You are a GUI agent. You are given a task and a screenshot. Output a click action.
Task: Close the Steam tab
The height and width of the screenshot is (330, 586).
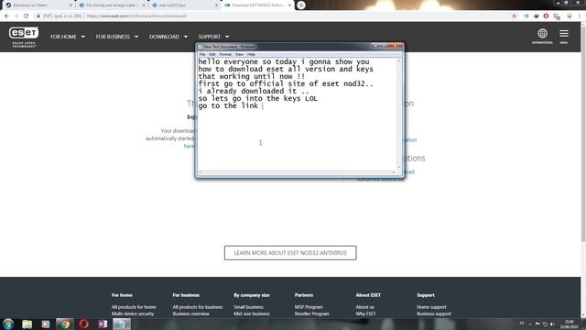pos(71,5)
